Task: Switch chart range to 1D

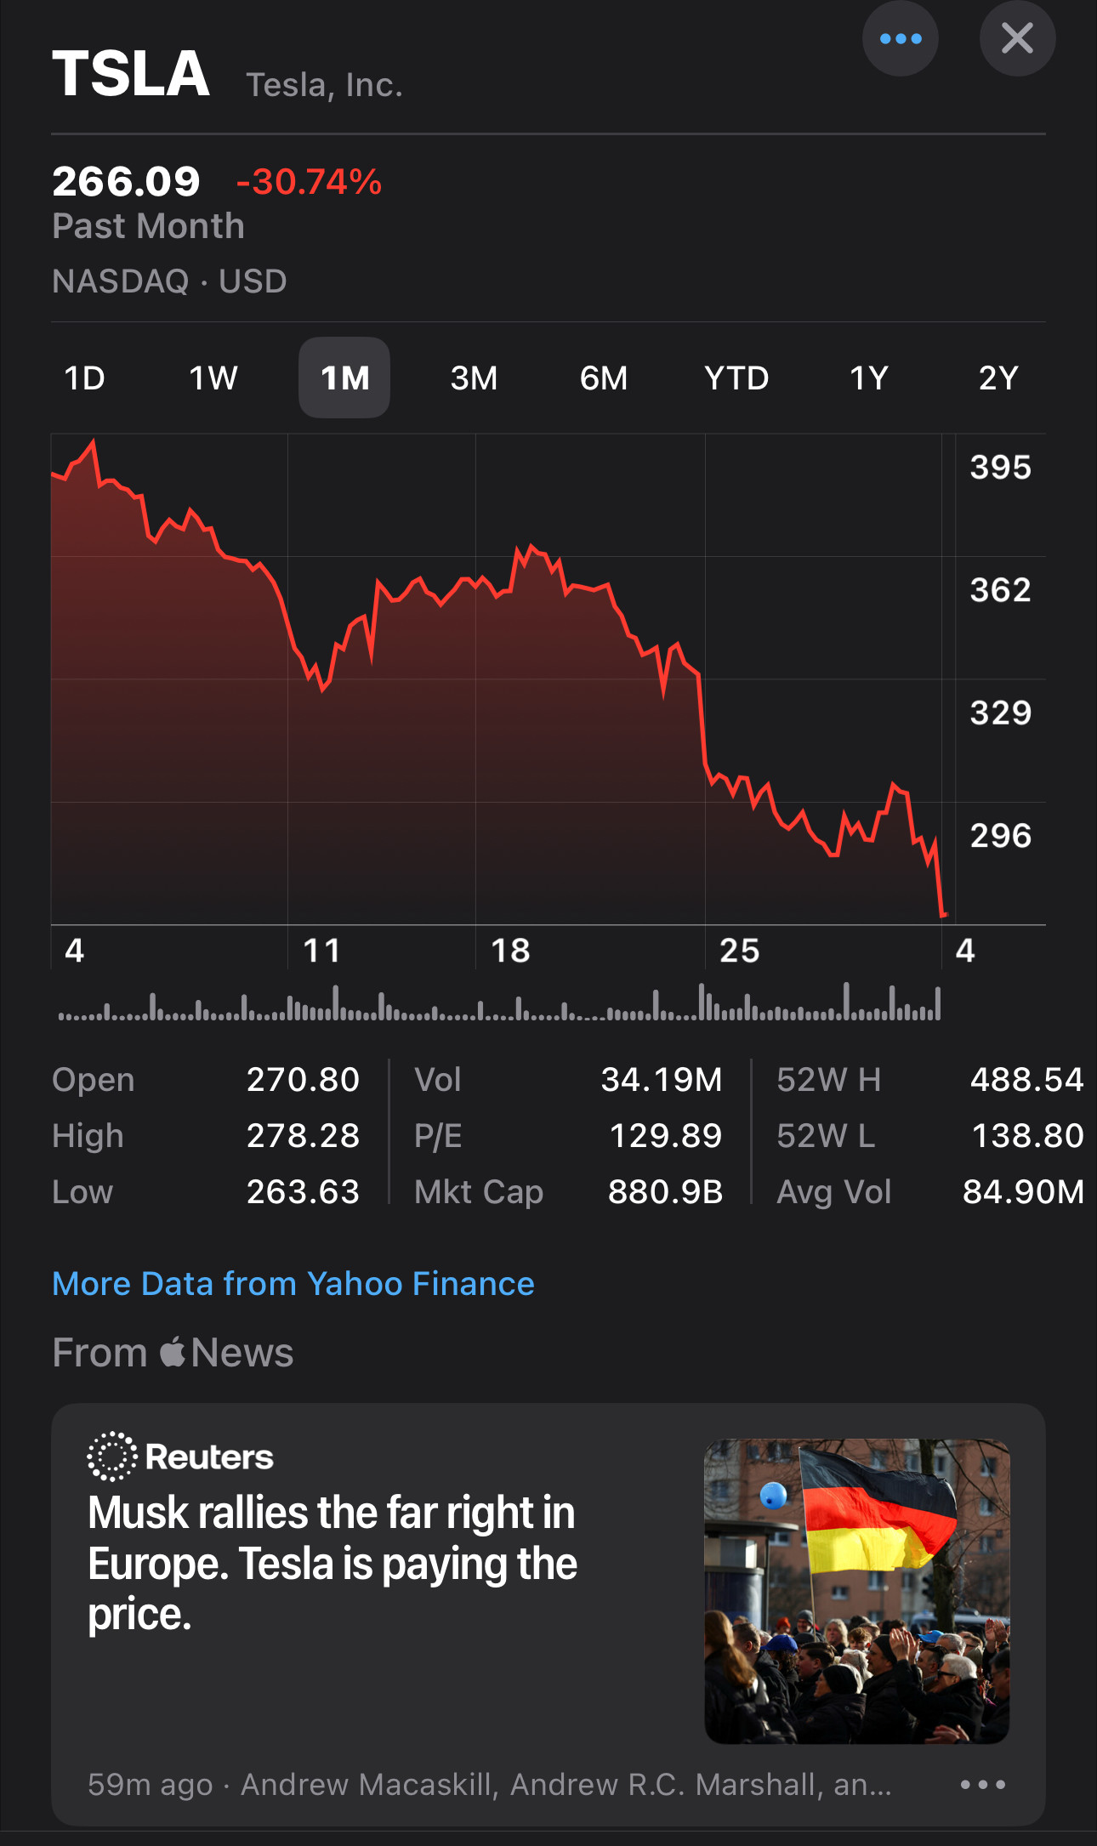Action: 85,378
